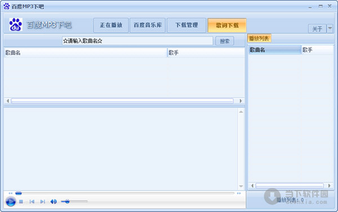Screen dimensions: 338x212
Task: Click the results list right scroll arrow
Action: 241,101
